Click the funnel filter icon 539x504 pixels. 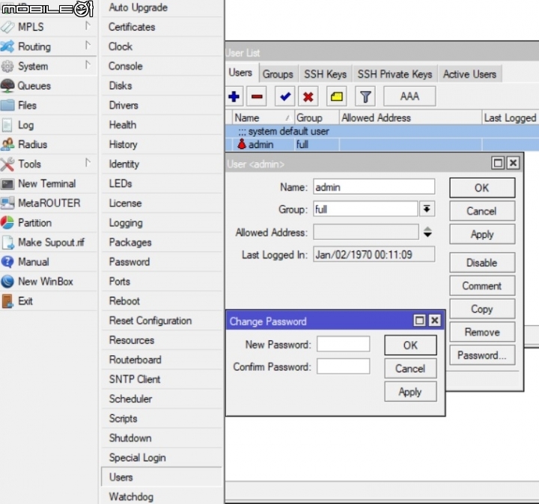365,96
